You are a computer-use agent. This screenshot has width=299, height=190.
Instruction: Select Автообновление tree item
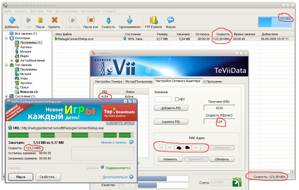pyautogui.click(x=33, y=60)
